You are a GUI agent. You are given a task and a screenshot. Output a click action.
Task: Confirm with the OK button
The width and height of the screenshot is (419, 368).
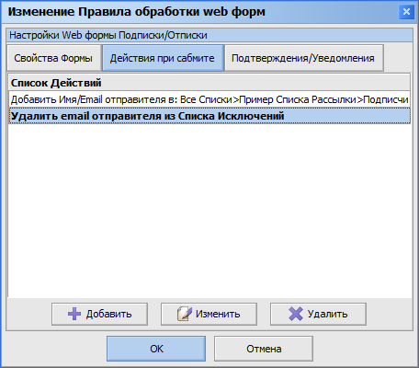[156, 349]
